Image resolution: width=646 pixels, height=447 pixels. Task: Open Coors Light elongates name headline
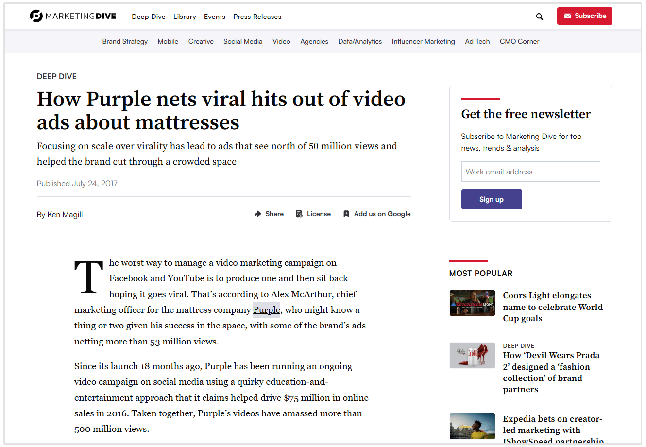(x=553, y=307)
